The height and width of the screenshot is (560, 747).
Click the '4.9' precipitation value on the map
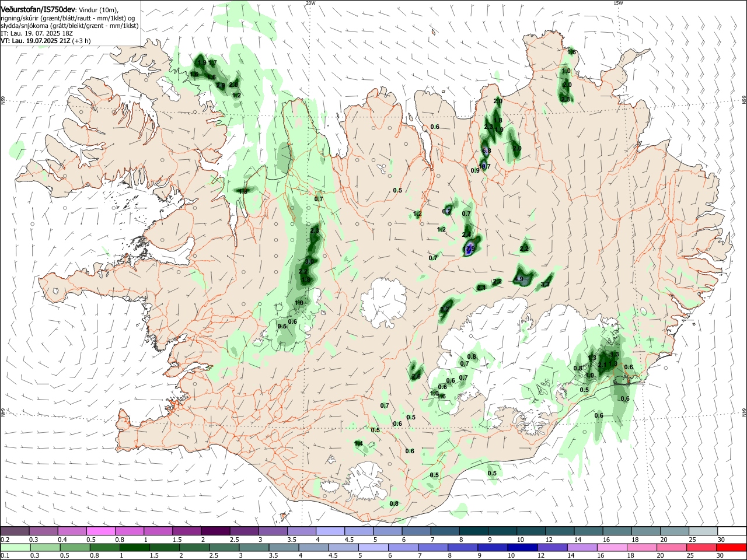519,279
